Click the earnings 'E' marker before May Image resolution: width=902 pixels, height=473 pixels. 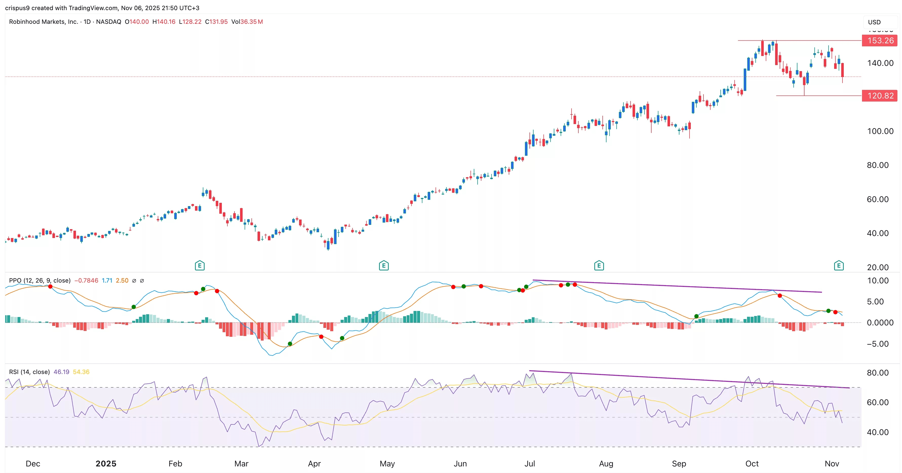coord(384,265)
